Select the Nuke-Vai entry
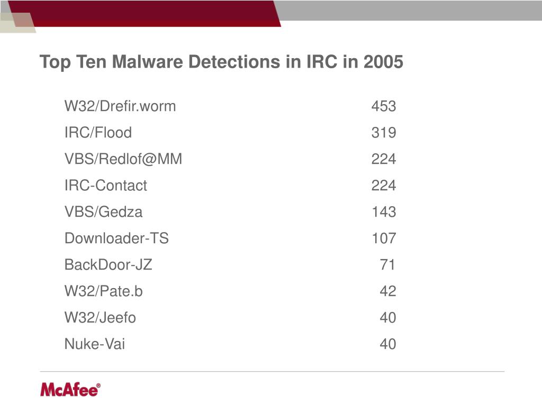The height and width of the screenshot is (406, 542). click(x=95, y=344)
